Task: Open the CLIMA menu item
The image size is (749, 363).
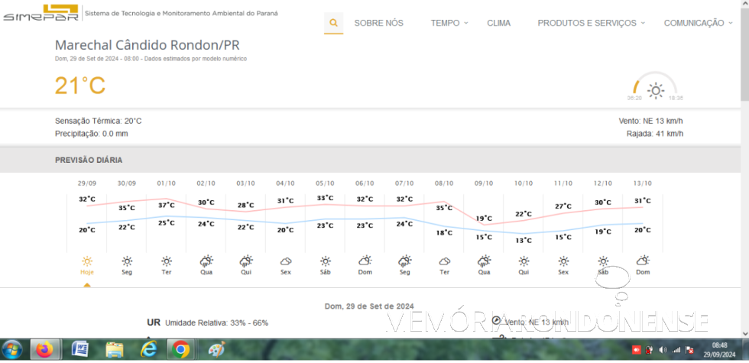Action: 499,23
